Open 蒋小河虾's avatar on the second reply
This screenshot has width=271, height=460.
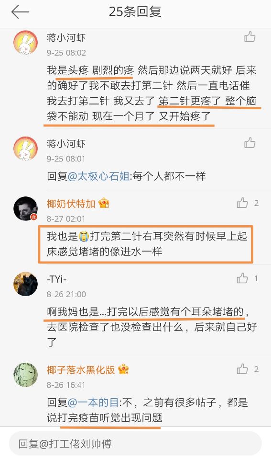point(26,149)
